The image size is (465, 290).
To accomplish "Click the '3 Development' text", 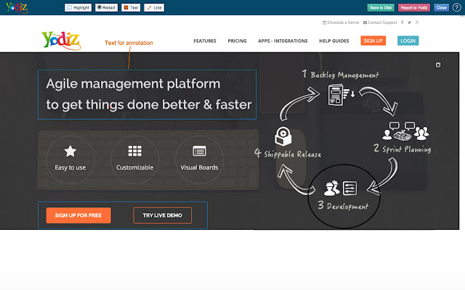I will 343,206.
